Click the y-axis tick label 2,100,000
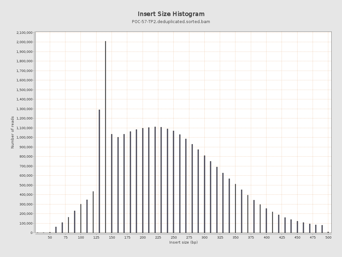342x257 pixels. pos(25,32)
